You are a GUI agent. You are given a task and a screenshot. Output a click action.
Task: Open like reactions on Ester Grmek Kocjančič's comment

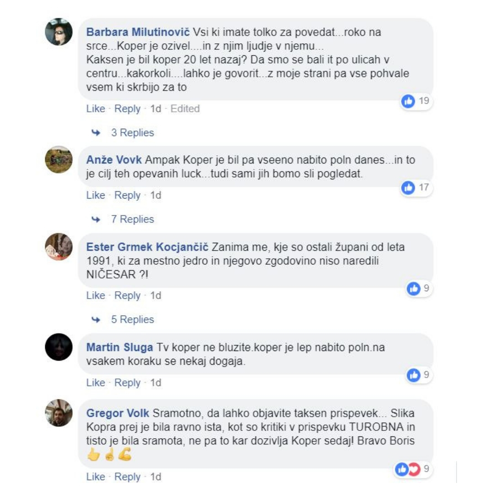coord(414,288)
